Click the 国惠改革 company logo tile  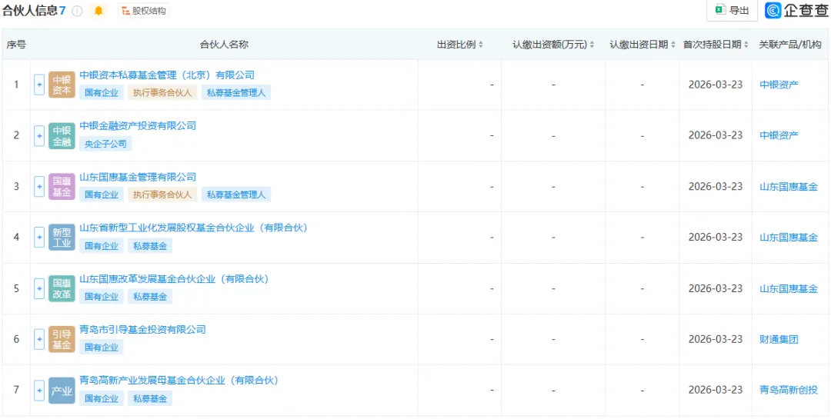pos(62,289)
